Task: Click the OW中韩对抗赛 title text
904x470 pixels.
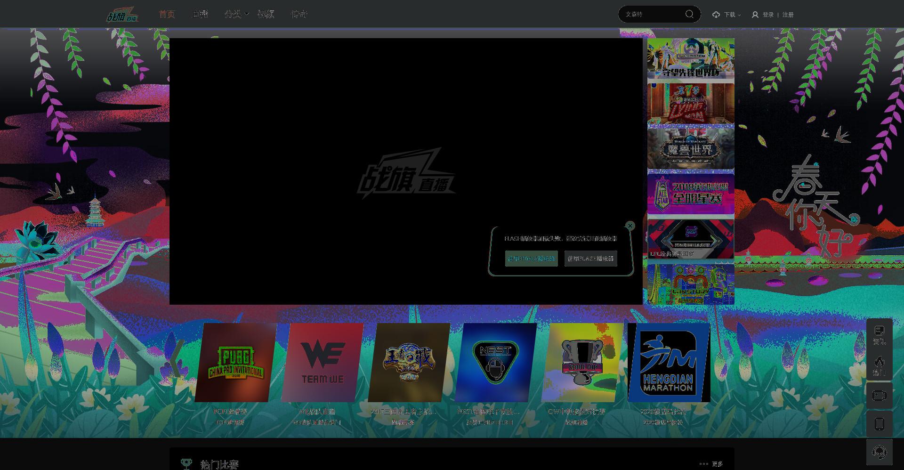Action: (x=576, y=412)
